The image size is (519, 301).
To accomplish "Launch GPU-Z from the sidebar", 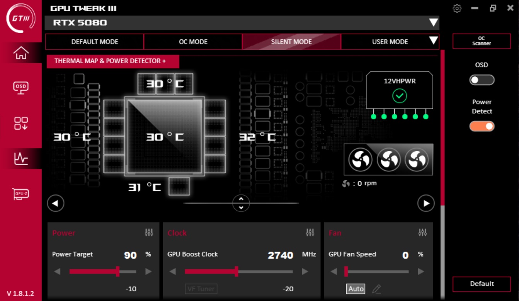I will point(21,194).
